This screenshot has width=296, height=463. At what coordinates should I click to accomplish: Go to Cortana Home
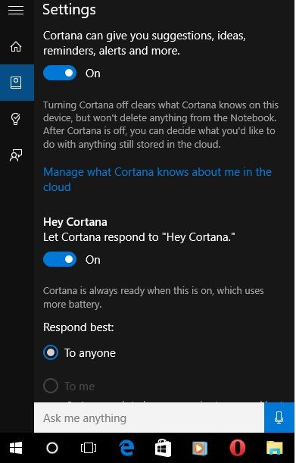coord(16,46)
